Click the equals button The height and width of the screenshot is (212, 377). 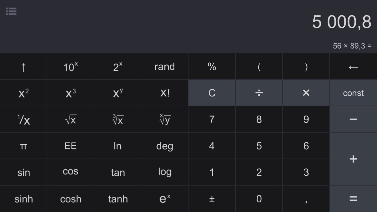[x=353, y=199]
